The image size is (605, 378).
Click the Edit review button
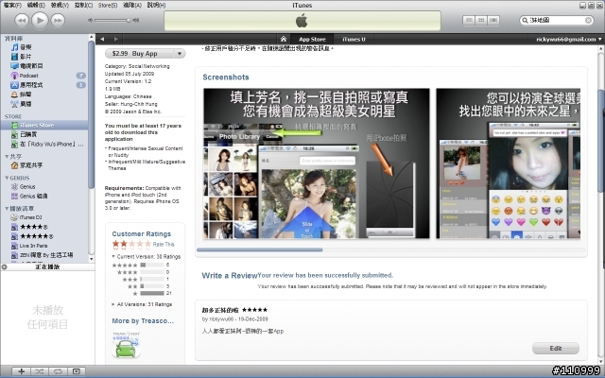556,349
